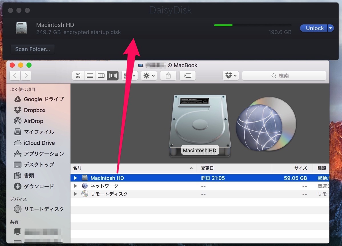Open the dropdown arrow beside Unlock
Viewport: 342px width, 246px height.
coord(331,28)
